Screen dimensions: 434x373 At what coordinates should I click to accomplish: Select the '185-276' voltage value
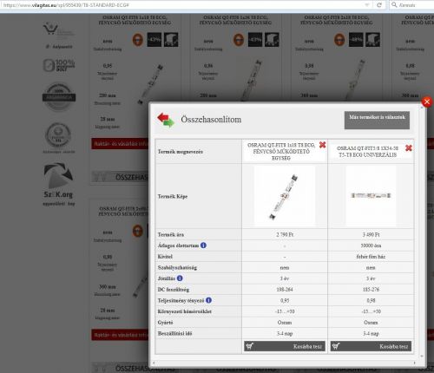click(371, 290)
